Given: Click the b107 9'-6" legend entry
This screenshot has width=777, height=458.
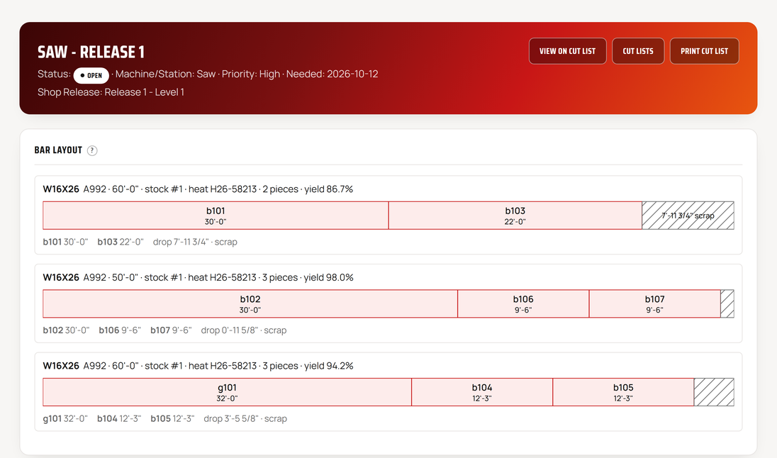Looking at the screenshot, I should pyautogui.click(x=171, y=330).
